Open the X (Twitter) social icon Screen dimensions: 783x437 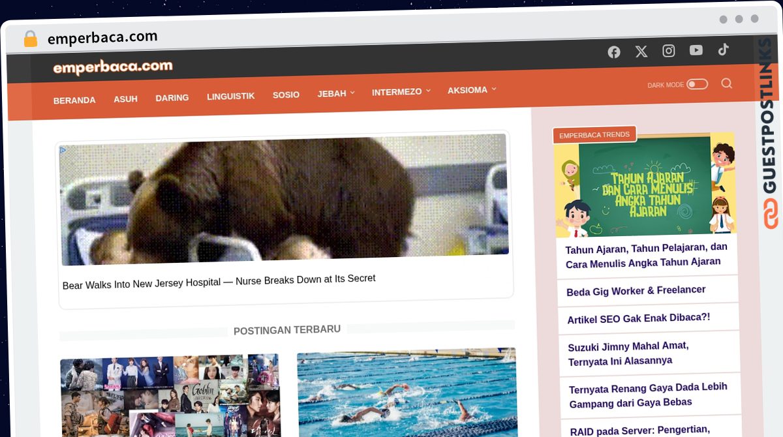pos(641,52)
